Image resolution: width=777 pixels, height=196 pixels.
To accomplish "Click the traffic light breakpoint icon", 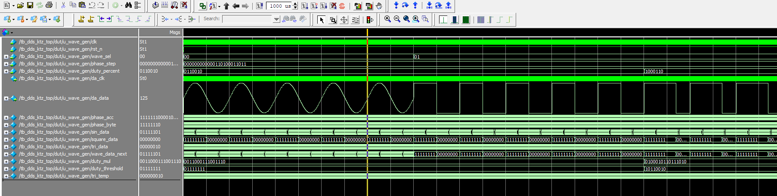I will 370,19.
